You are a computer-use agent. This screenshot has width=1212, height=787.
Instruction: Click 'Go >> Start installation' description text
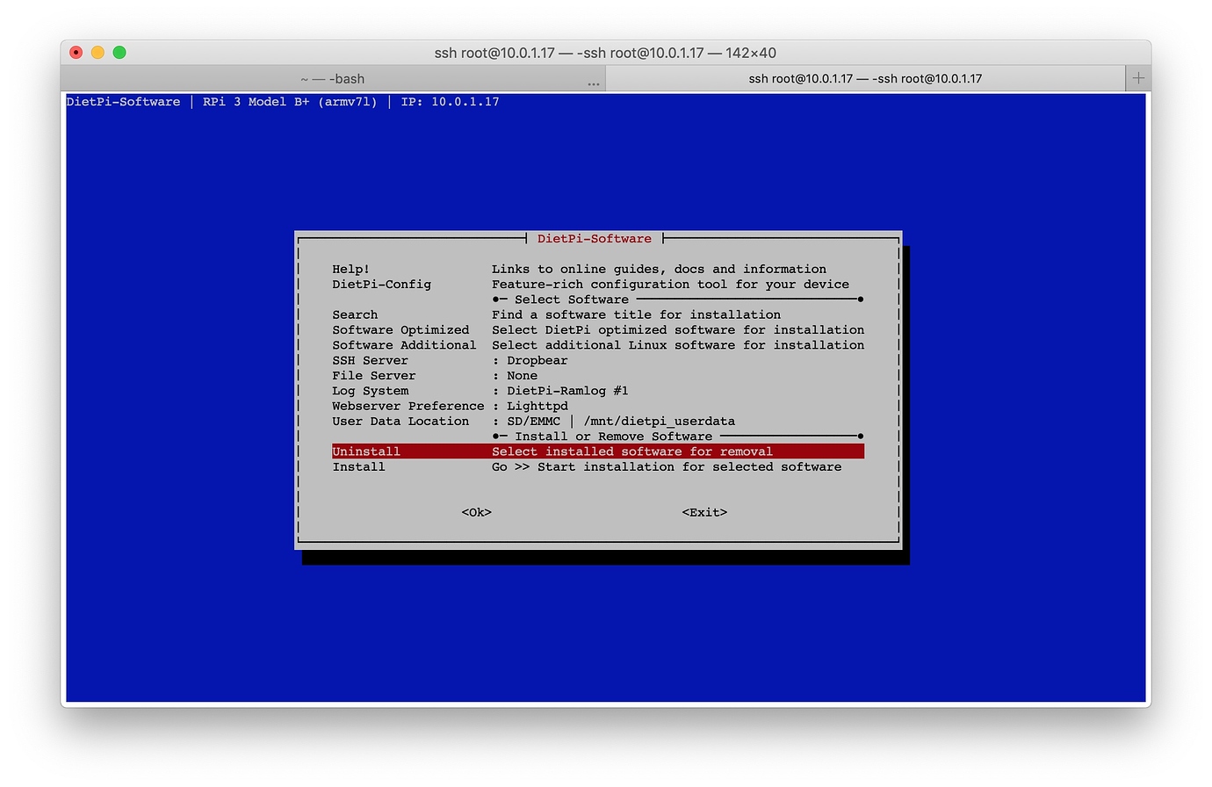click(x=667, y=466)
